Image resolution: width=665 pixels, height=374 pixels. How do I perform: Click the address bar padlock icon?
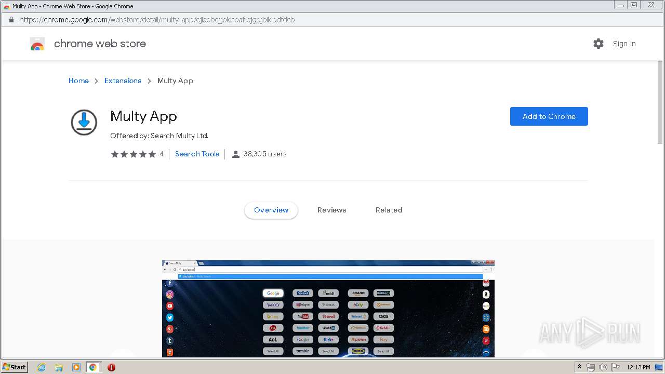11,20
